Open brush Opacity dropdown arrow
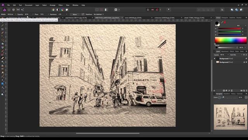The image size is (248, 140). [33, 14]
